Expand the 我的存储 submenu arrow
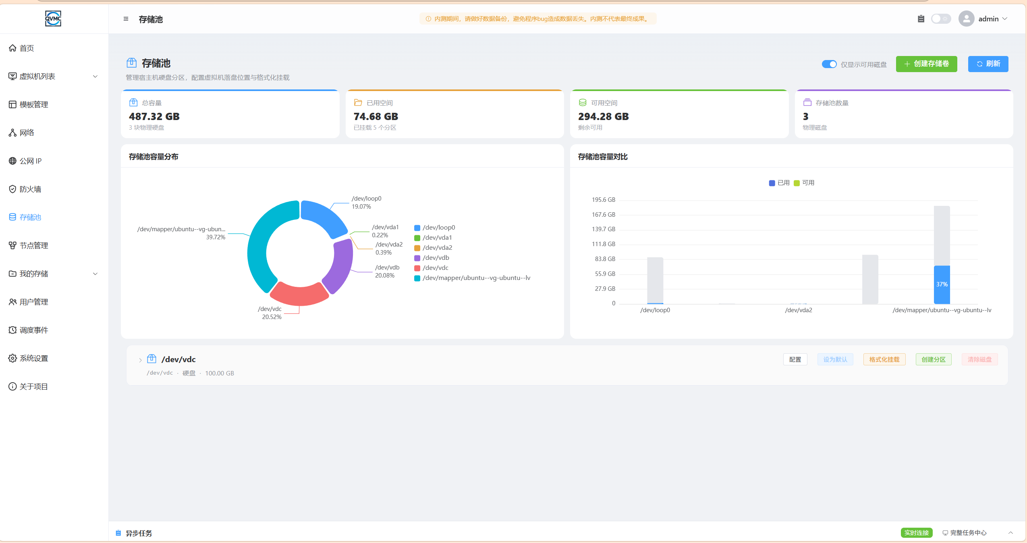The width and height of the screenshot is (1027, 543). point(95,274)
